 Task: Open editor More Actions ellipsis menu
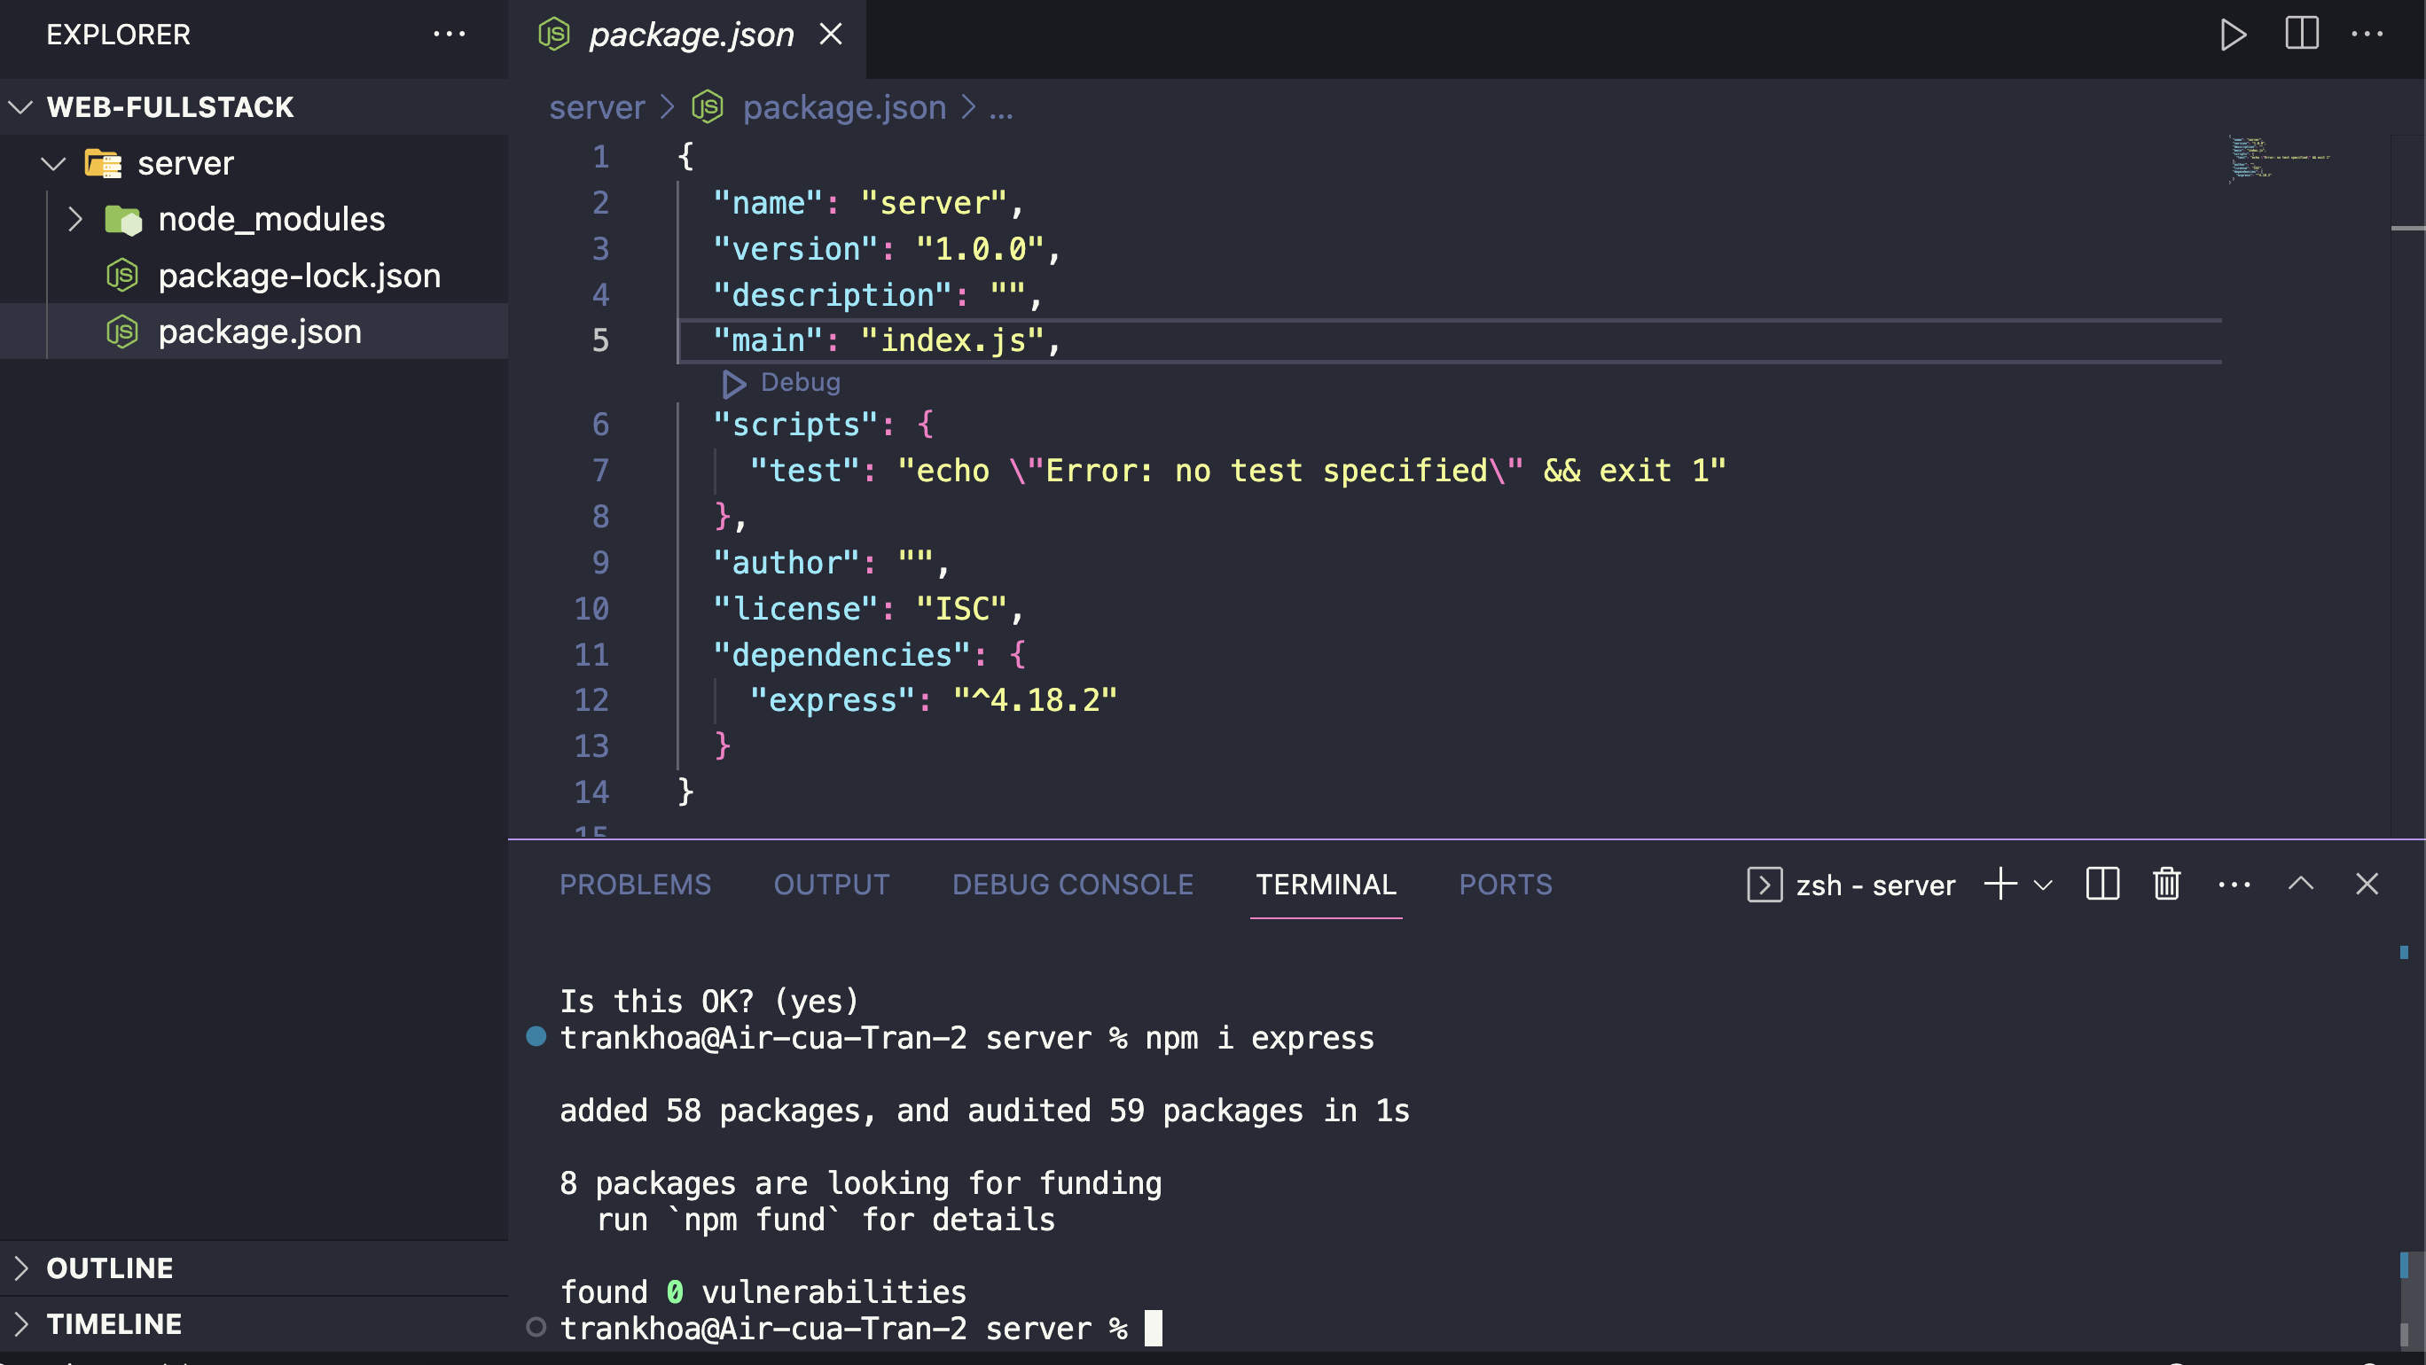pyautogui.click(x=2367, y=35)
